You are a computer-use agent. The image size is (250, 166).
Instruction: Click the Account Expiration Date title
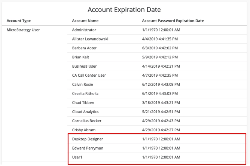click(124, 10)
